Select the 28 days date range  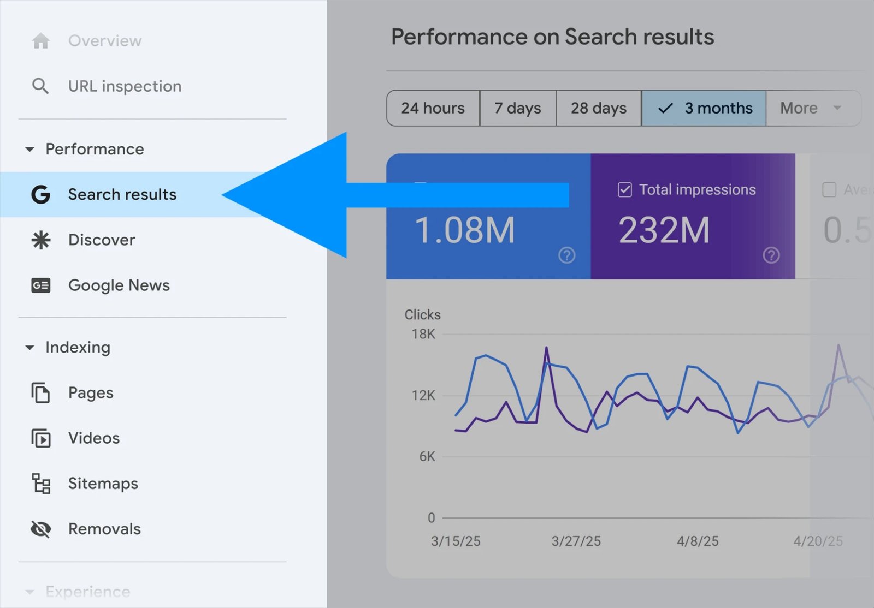599,108
